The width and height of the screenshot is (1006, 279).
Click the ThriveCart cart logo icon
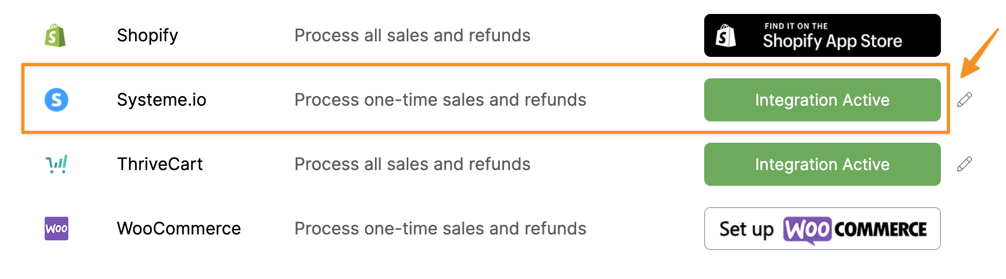56,164
